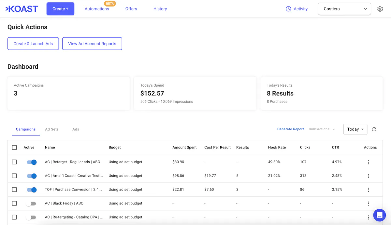
Task: Open History in the top nav
Action: pyautogui.click(x=160, y=9)
